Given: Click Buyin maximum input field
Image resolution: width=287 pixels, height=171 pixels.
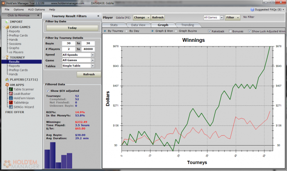Looking at the screenshot, I should pos(88,43).
